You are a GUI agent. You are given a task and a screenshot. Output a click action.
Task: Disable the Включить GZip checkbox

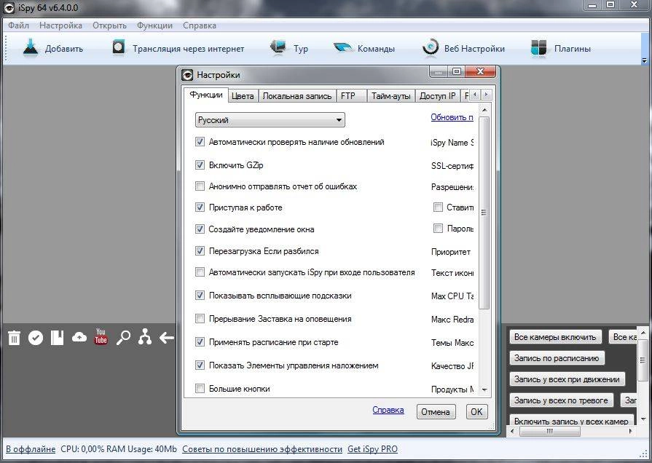(200, 165)
